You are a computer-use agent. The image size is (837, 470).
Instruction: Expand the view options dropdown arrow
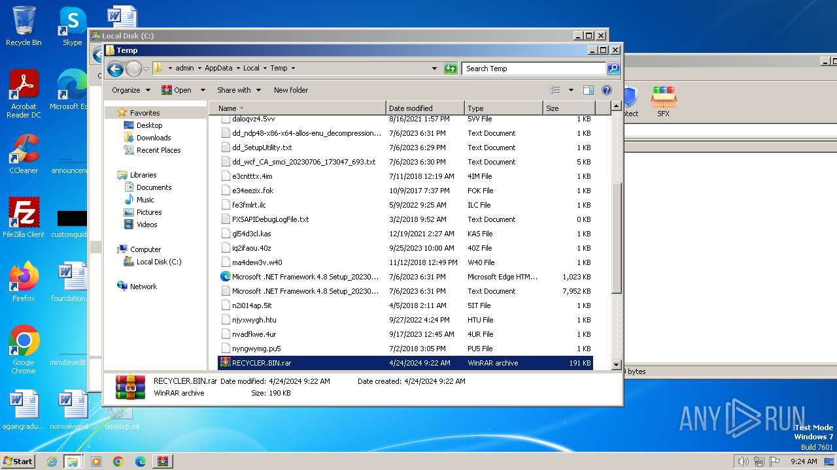(x=571, y=90)
